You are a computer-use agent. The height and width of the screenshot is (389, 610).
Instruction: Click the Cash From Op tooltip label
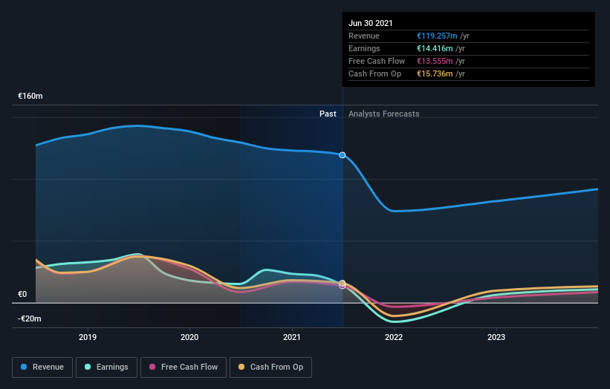[x=375, y=73]
